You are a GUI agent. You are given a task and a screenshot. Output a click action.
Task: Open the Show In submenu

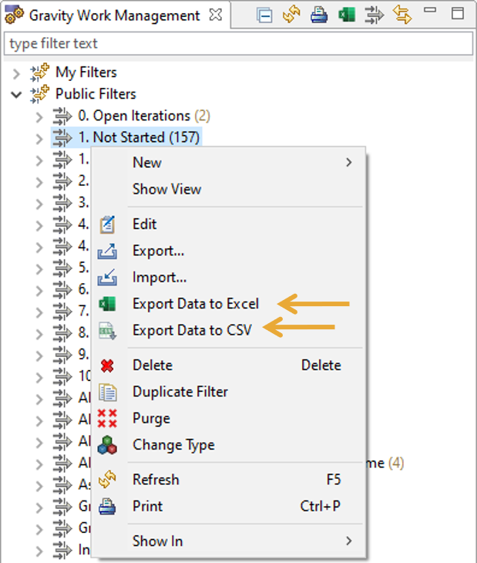coord(157,541)
